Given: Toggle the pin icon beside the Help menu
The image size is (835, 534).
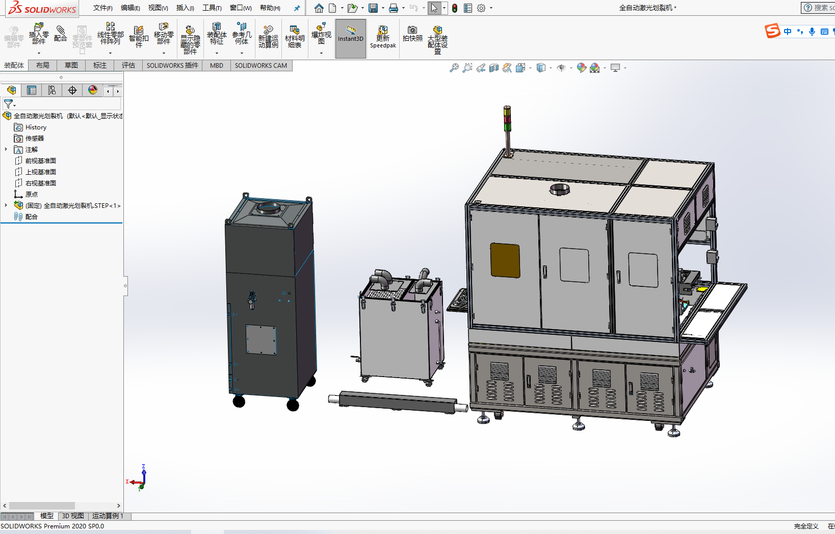Looking at the screenshot, I should coord(297,8).
